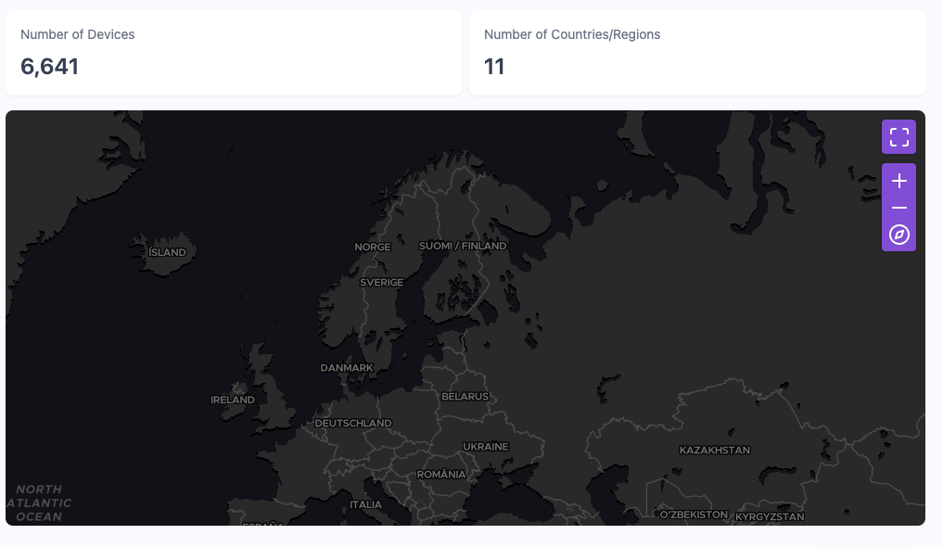Click the 11 countries count value
Screen dimensions: 943x547
coord(494,67)
